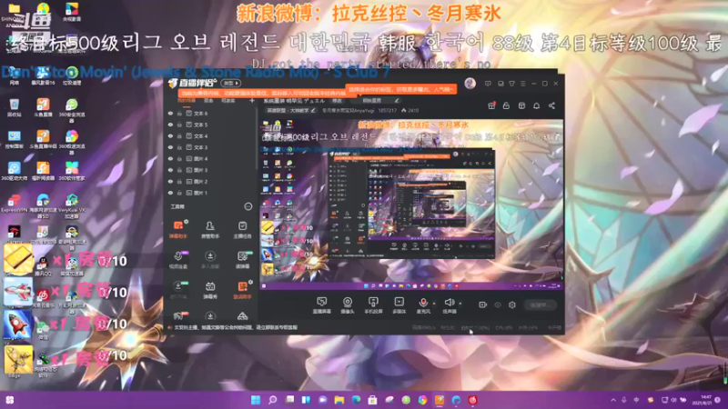Click the 直播中 streaming button

[x=540, y=304]
